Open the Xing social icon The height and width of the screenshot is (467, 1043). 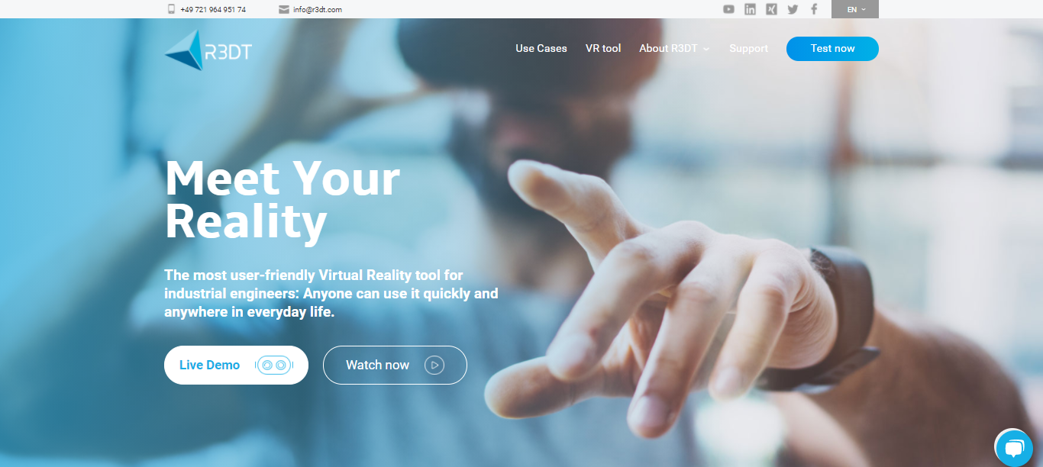click(x=772, y=9)
